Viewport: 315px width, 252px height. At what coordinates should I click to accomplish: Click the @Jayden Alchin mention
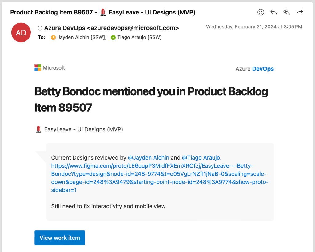pyautogui.click(x=149, y=157)
